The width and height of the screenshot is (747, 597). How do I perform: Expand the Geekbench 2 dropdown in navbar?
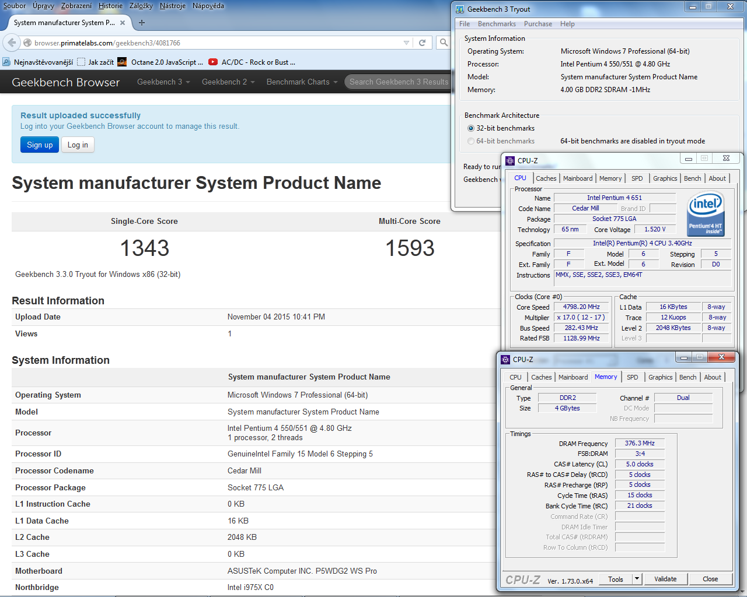click(x=228, y=82)
